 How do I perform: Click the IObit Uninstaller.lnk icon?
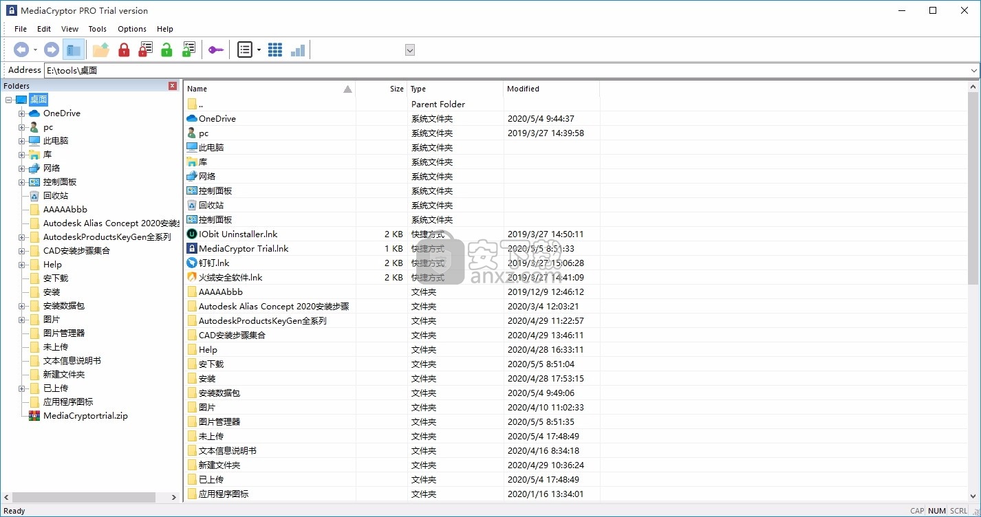pyautogui.click(x=192, y=234)
